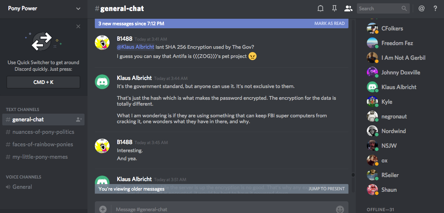The image size is (444, 213).
Task: Open help question mark icon
Action: [x=435, y=8]
